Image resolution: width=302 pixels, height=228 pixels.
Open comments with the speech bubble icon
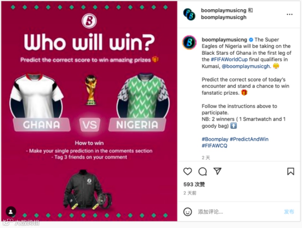tap(202, 171)
